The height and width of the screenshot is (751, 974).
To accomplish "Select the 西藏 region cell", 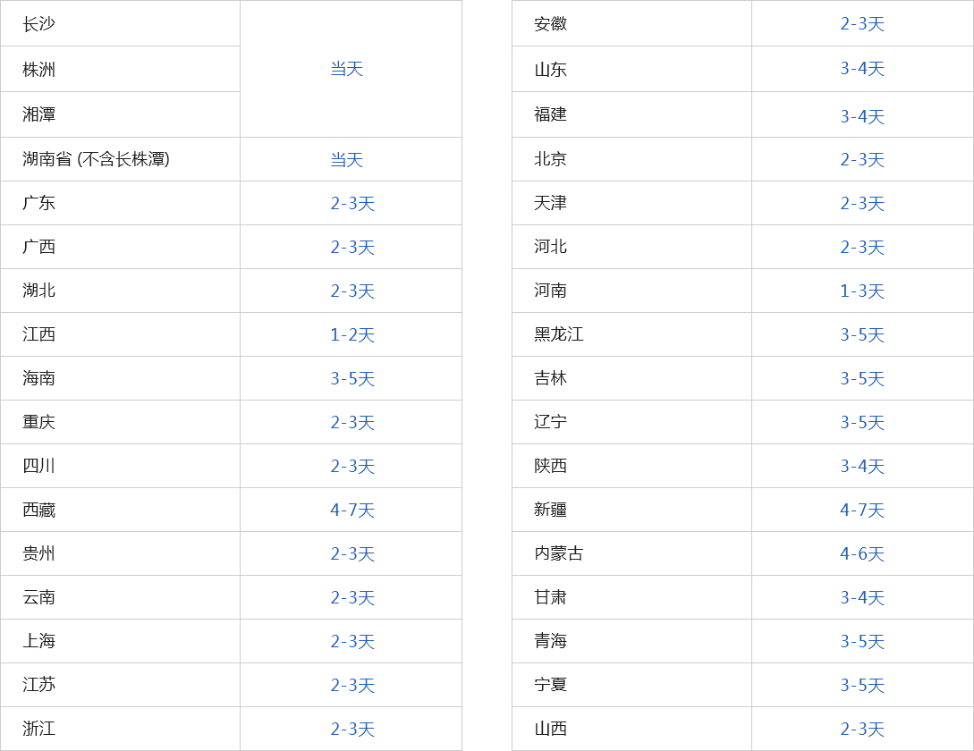I will 39,510.
